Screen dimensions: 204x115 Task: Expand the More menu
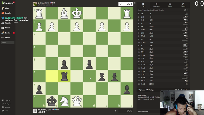point(5,38)
